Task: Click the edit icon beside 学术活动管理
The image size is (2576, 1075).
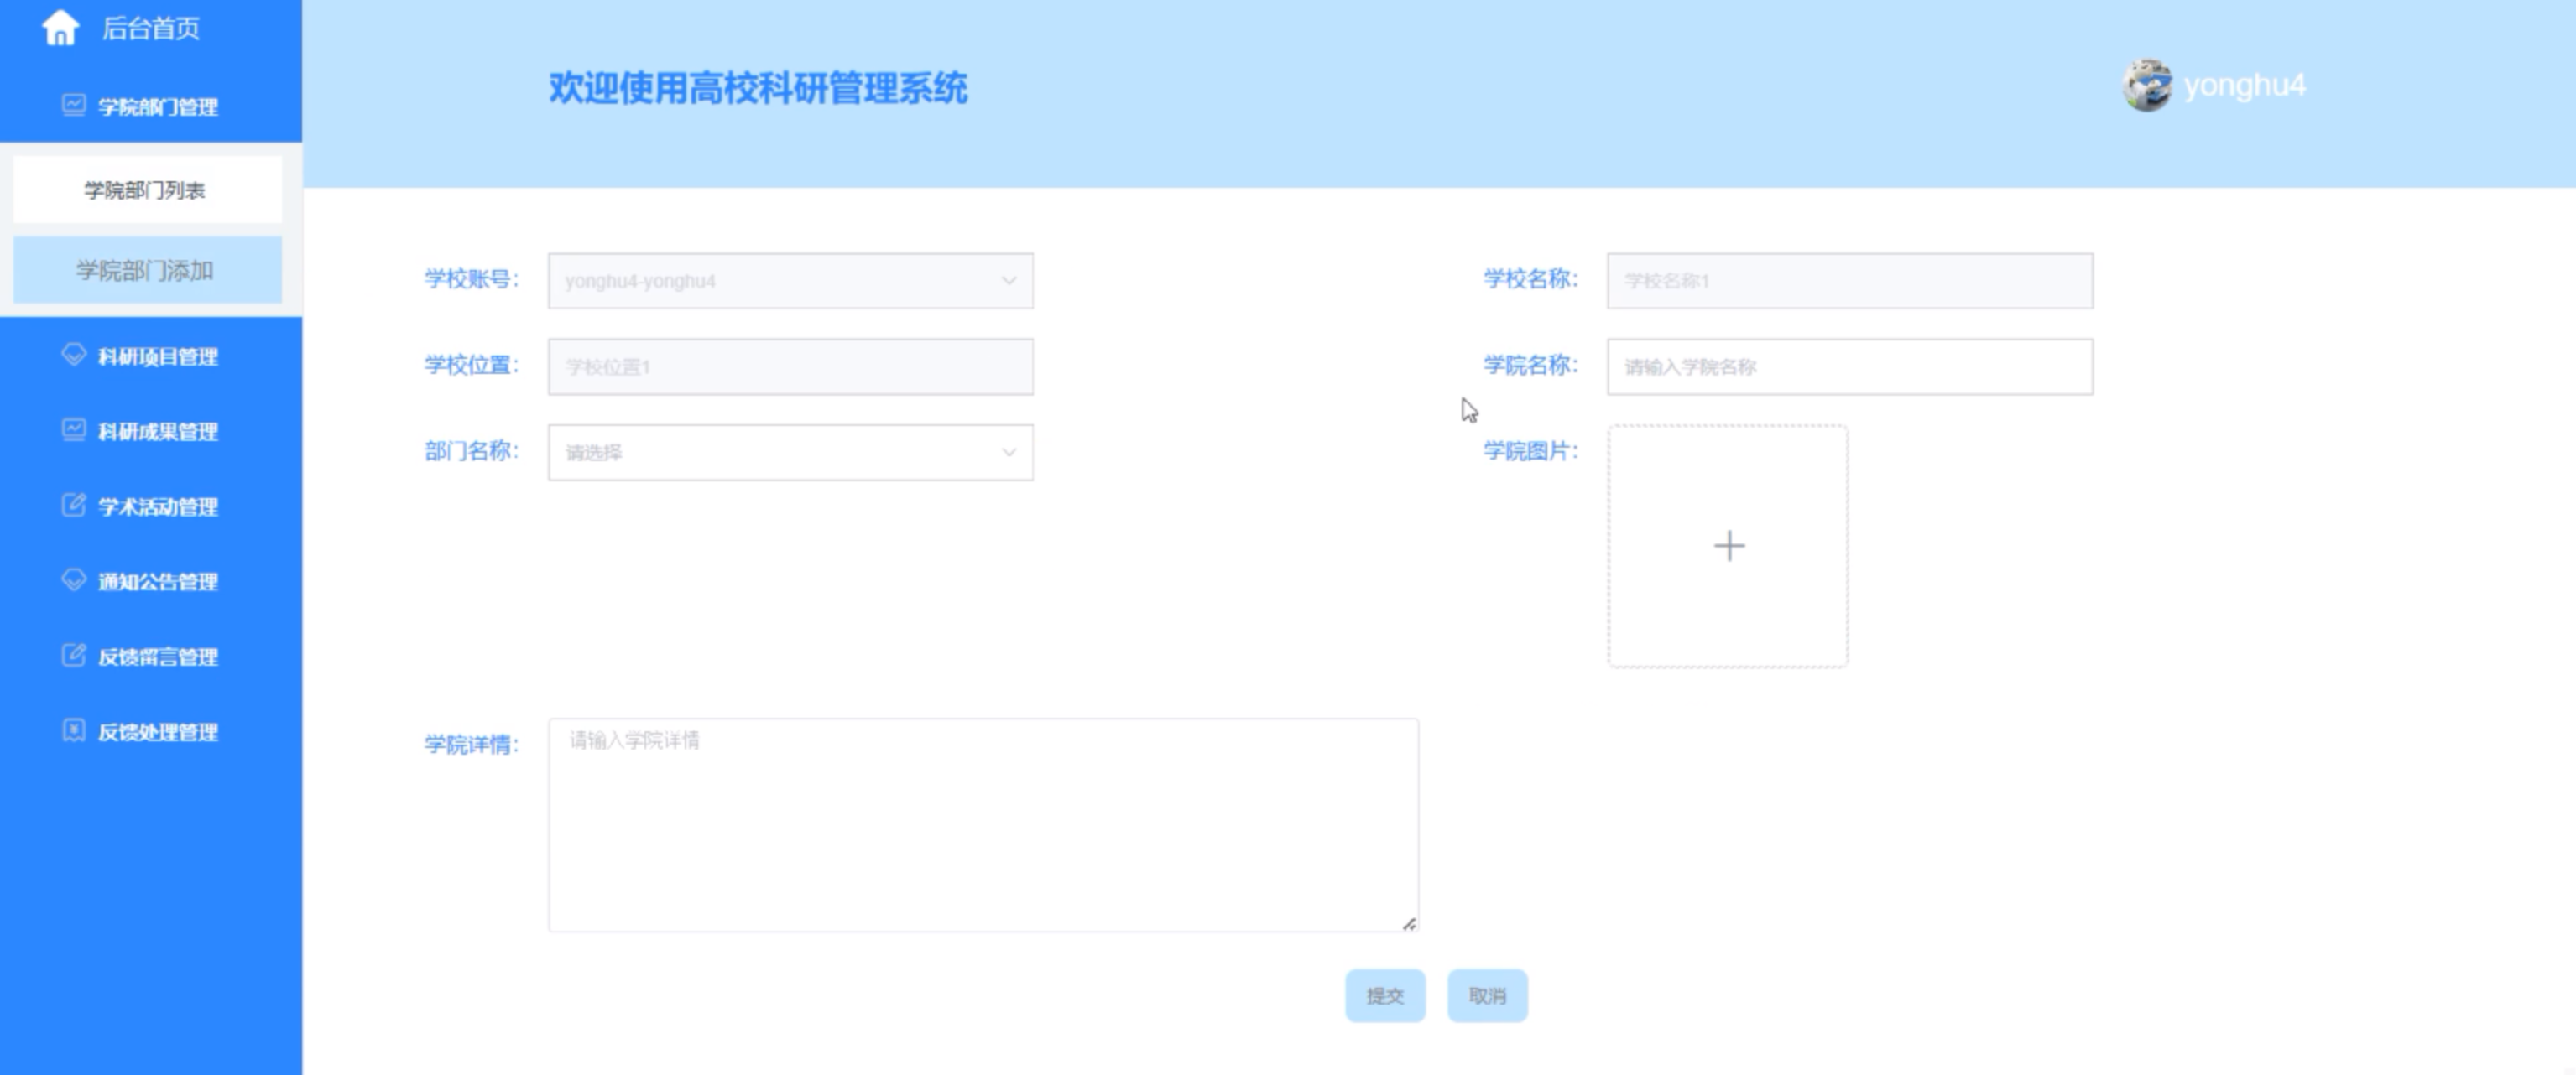Action: click(73, 505)
